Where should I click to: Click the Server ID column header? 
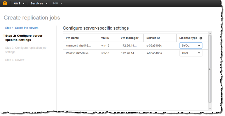tap(153, 38)
